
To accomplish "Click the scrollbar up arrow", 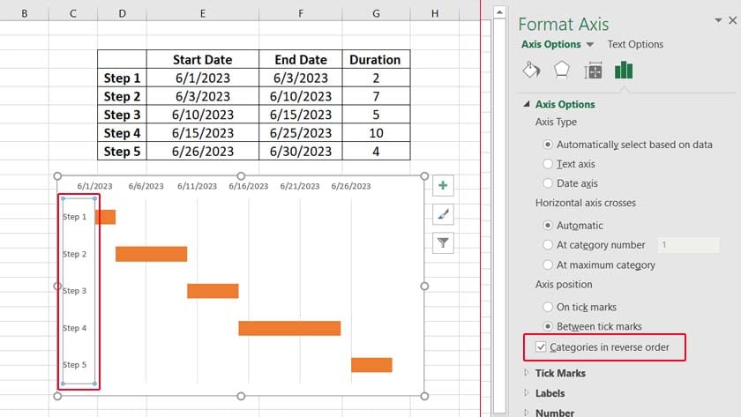I will pos(499,11).
